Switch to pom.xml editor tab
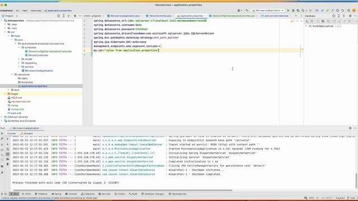Screen dimensions: 358x201 coord(276,16)
